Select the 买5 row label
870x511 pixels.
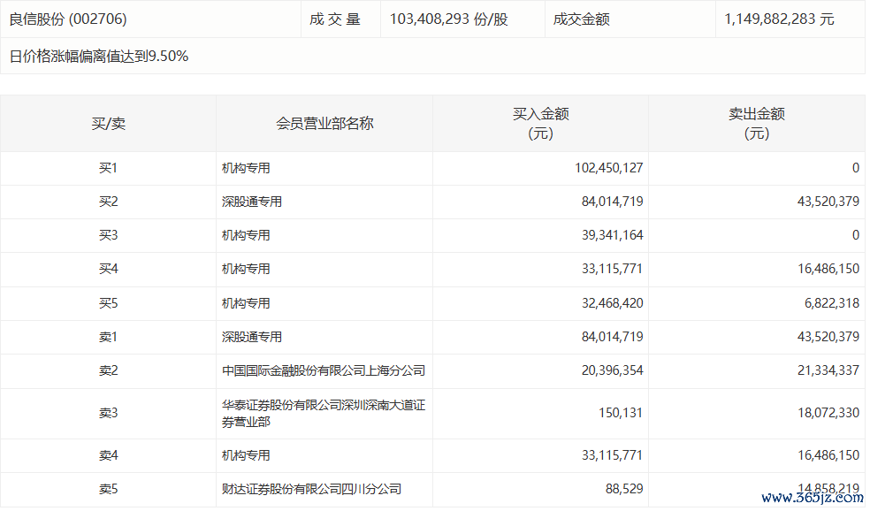pos(108,303)
